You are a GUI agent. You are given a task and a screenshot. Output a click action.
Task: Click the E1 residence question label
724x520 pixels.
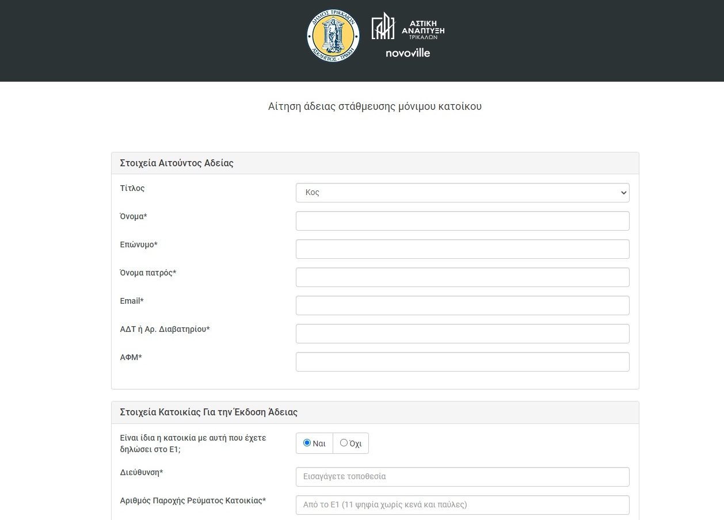[193, 443]
